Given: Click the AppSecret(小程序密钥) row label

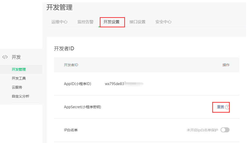Looking at the screenshot, I should click(82, 107).
